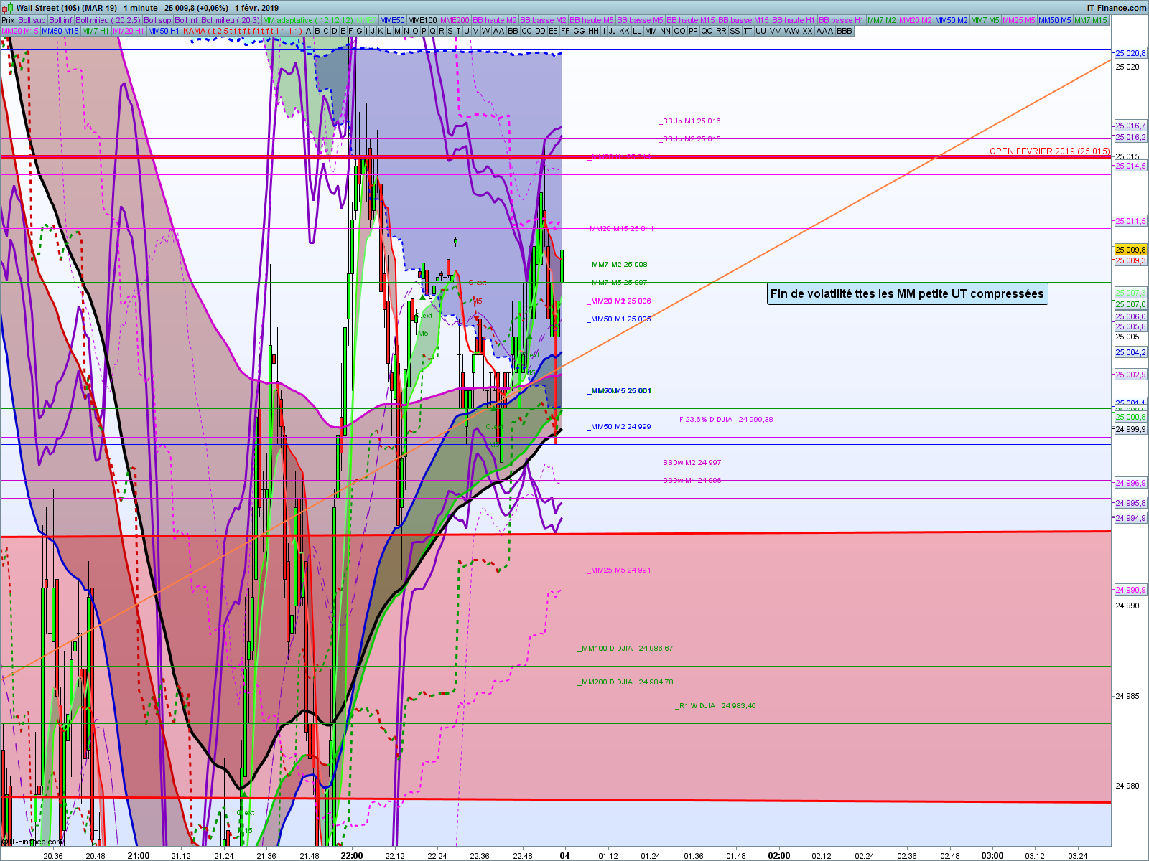Click the _BBDw M2 24 997 chart label
Viewport: 1149px width, 861px height.
(x=690, y=463)
